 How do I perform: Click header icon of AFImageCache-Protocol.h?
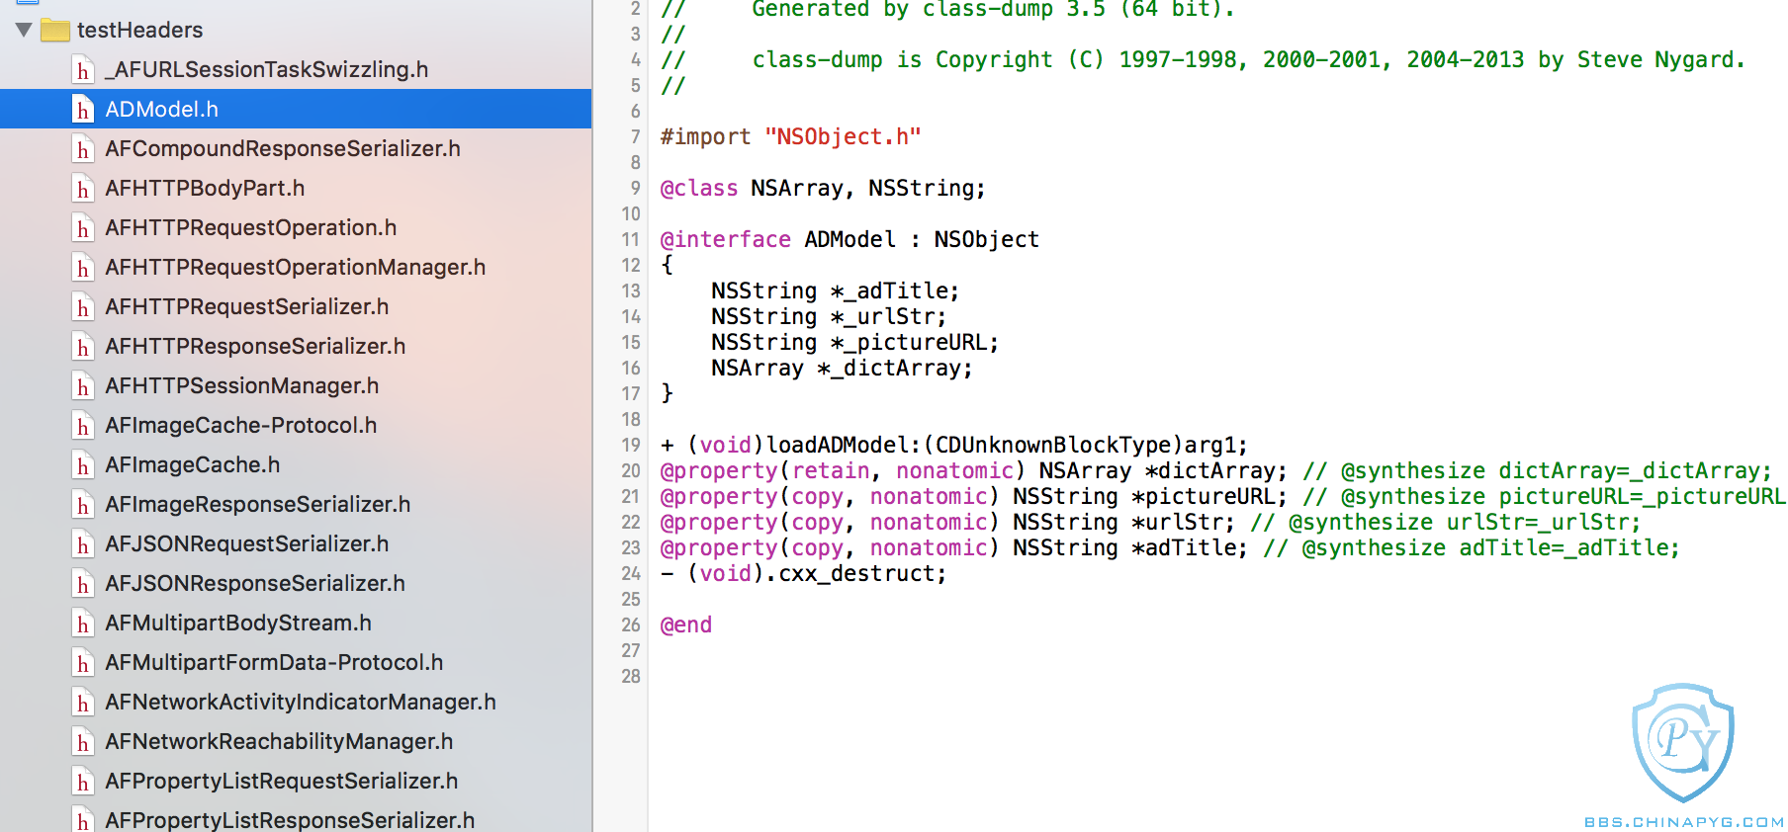pos(83,426)
